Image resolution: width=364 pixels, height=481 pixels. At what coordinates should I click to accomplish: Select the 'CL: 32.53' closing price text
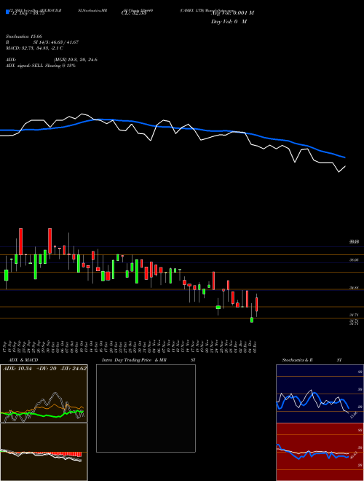tap(134, 13)
